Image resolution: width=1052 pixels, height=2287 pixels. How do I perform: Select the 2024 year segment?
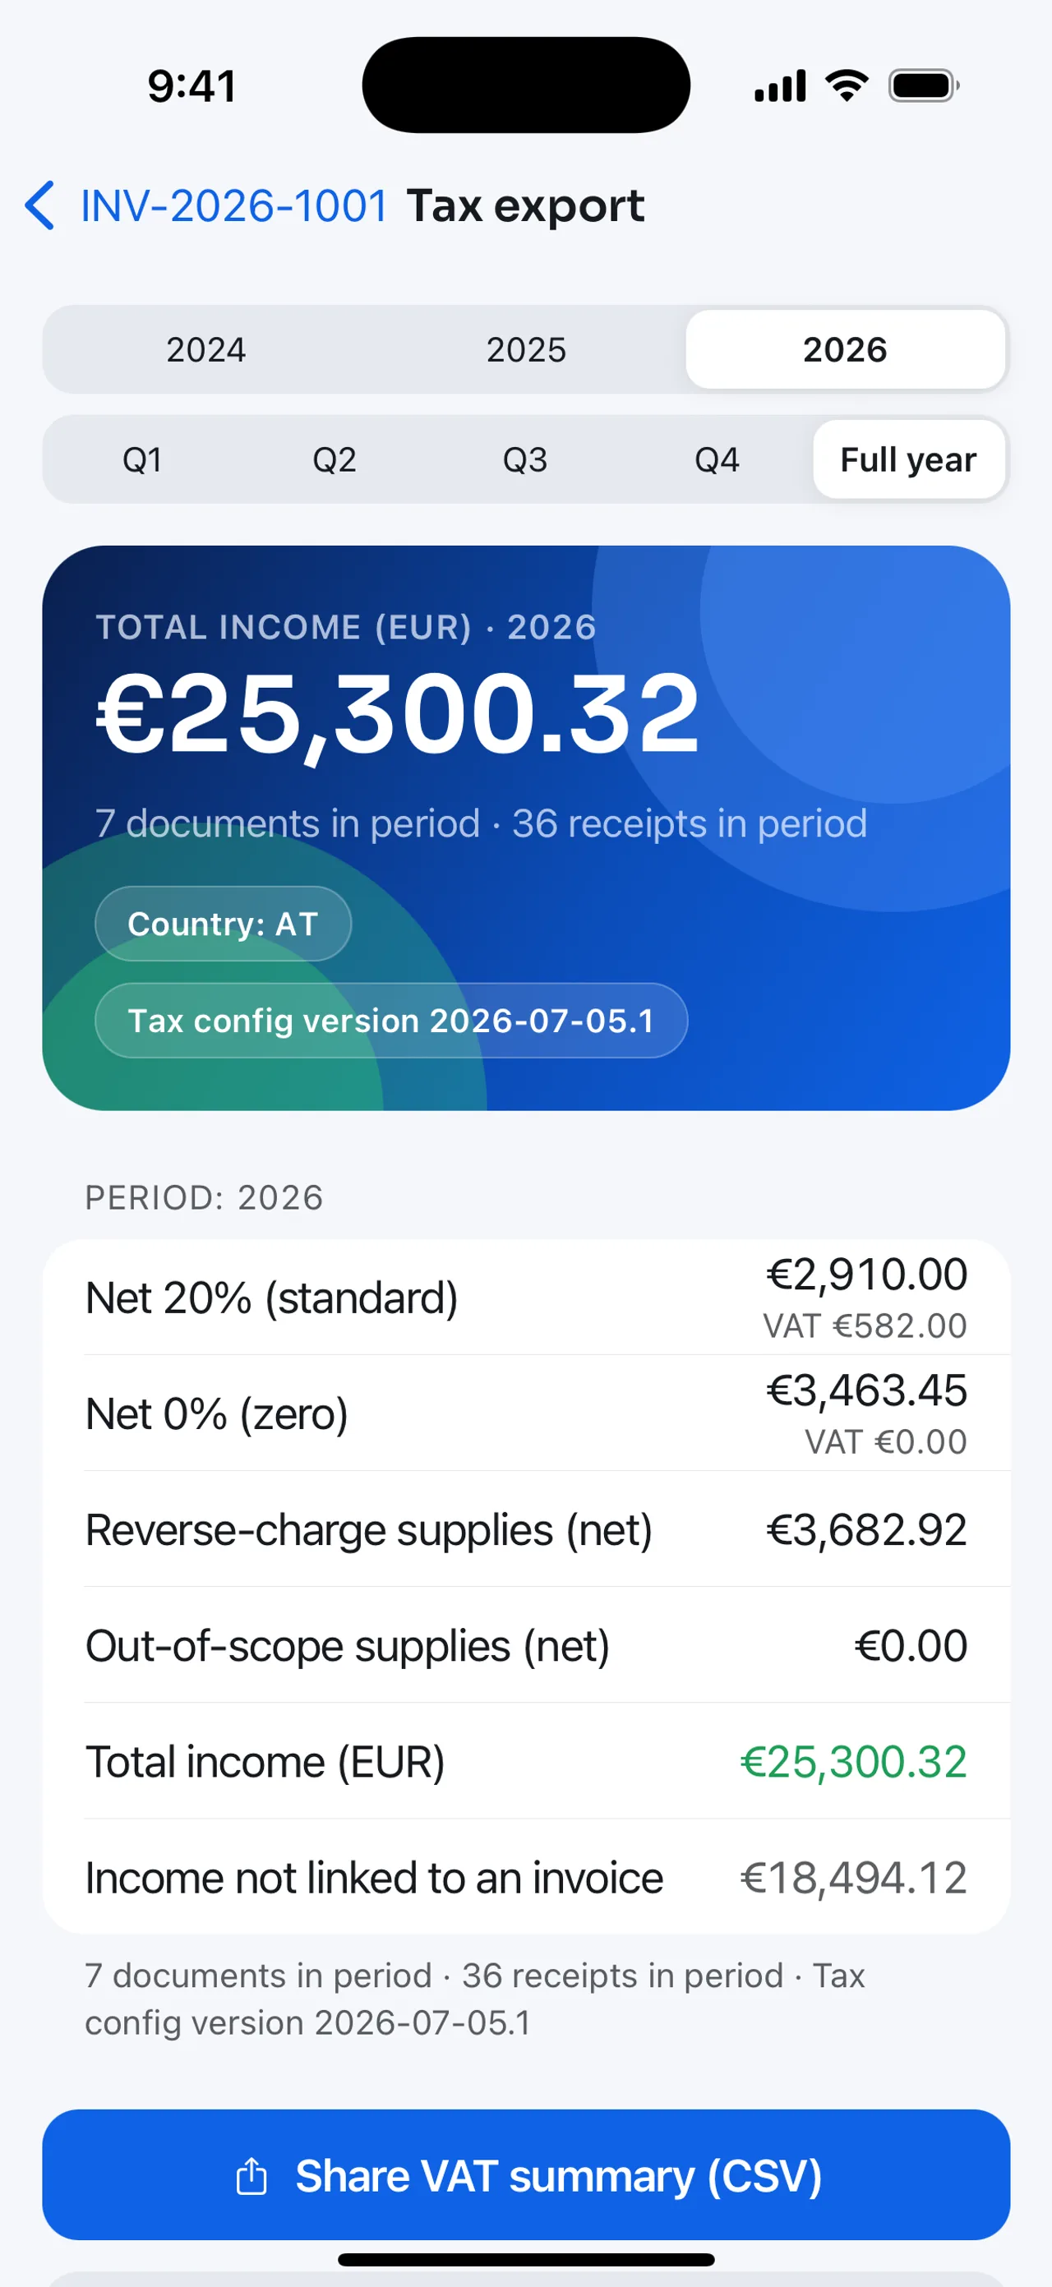(x=206, y=350)
